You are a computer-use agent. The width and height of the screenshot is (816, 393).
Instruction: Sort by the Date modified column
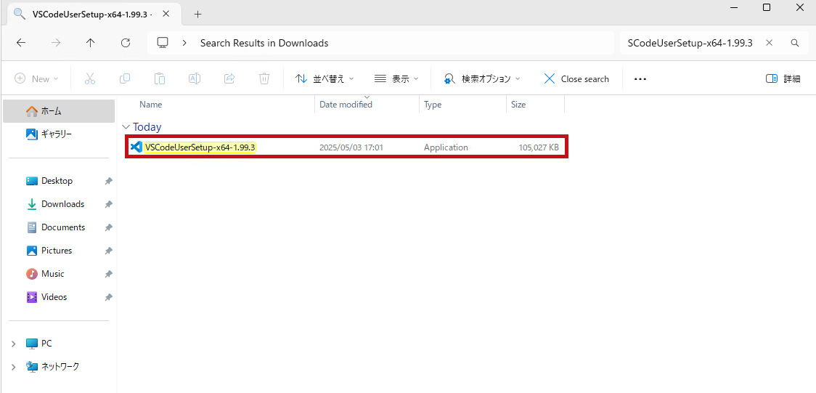[x=346, y=105]
